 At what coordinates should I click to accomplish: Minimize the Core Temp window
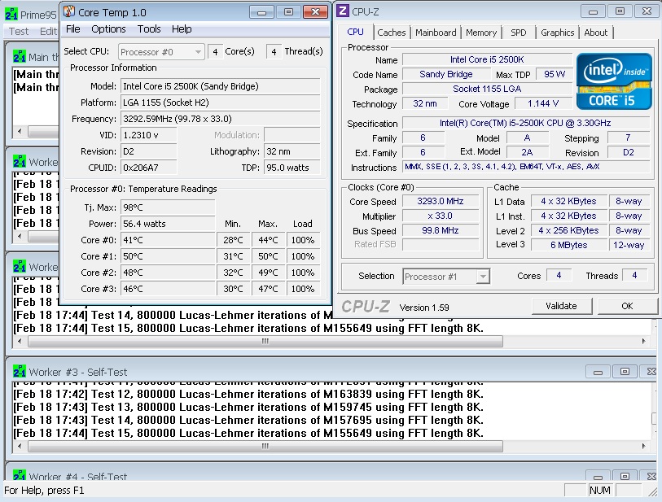click(x=261, y=12)
